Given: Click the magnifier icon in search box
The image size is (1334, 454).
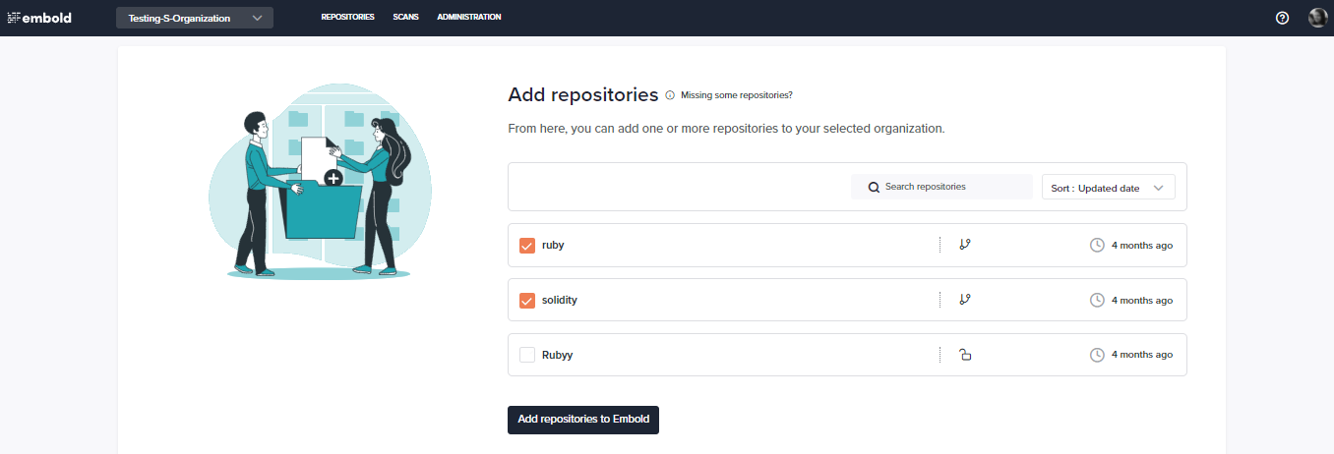Looking at the screenshot, I should point(874,187).
